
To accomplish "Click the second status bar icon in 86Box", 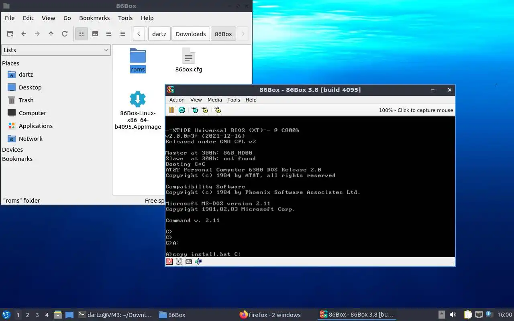I will (x=179, y=262).
